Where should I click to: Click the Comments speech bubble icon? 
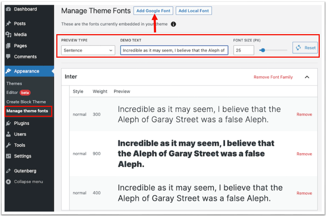[x=8, y=57]
